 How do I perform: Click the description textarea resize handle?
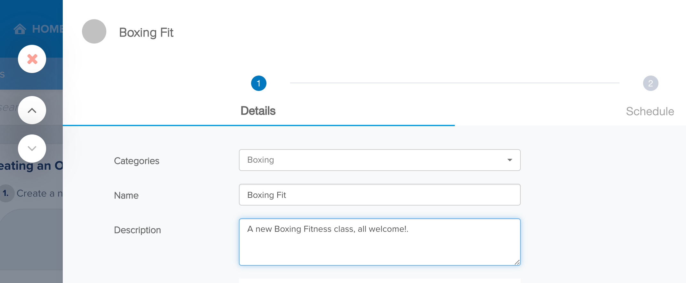517,262
